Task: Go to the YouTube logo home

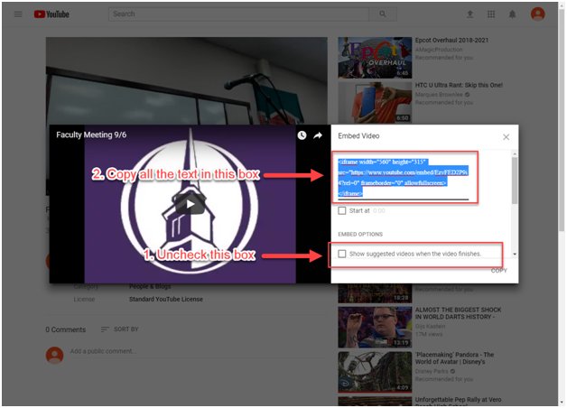Action: 51,14
